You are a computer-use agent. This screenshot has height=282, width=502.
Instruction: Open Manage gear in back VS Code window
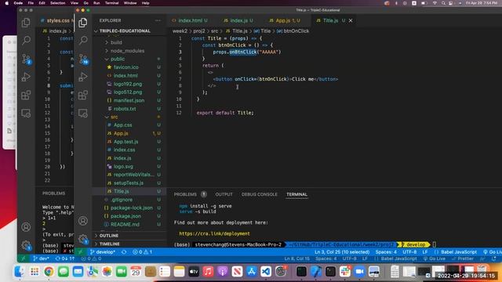click(x=26, y=245)
